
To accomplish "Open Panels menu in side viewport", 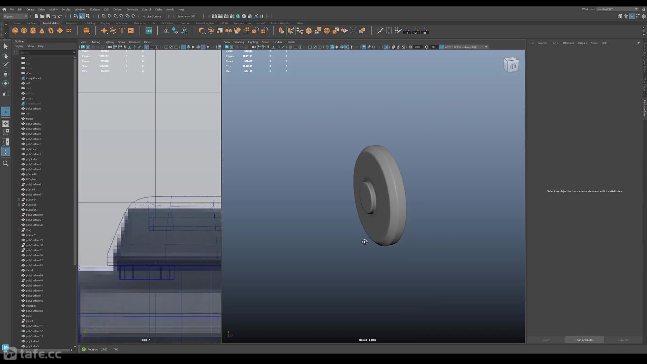I will pos(148,42).
